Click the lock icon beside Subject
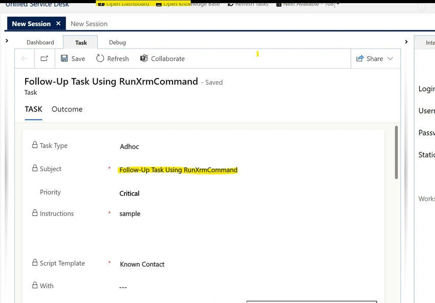 click(35, 168)
